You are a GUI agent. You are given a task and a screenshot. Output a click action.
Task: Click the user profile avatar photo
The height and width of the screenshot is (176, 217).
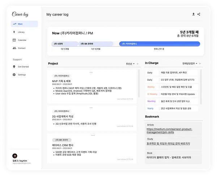point(15,156)
